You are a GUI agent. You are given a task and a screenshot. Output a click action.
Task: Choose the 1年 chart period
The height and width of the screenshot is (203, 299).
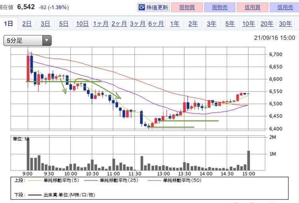point(174,24)
